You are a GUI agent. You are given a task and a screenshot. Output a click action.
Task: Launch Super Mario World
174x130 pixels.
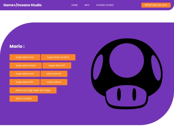tap(26, 65)
